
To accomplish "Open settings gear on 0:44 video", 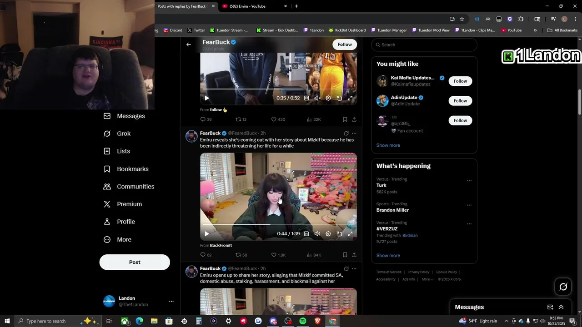I will 328,234.
